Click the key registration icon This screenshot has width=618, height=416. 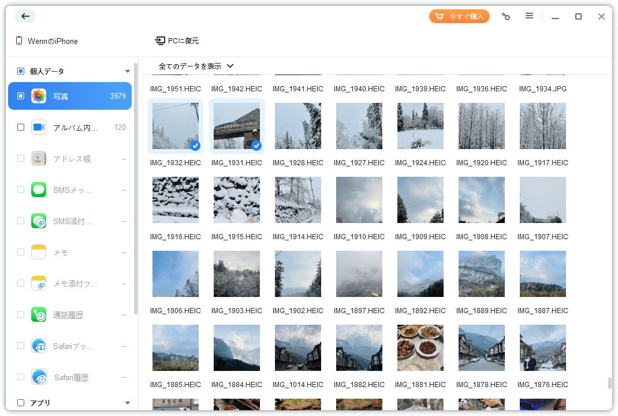505,17
